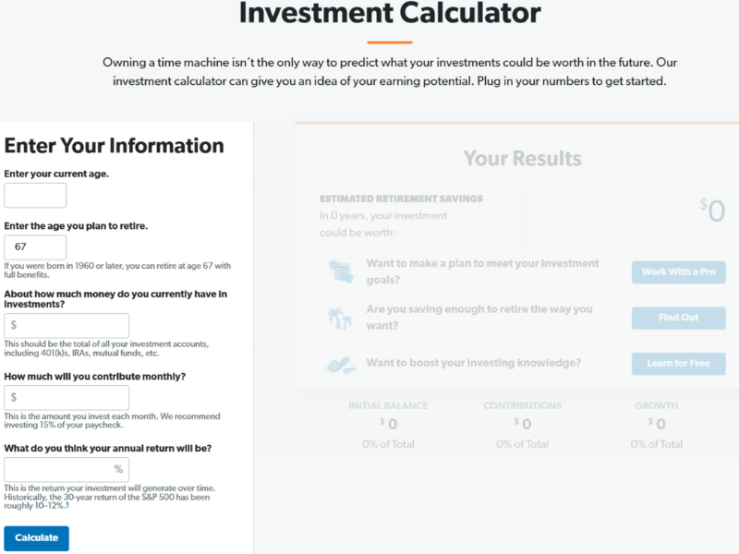739x554 pixels.
Task: Click the GROWTH 0% of Total text
Action: (656, 443)
